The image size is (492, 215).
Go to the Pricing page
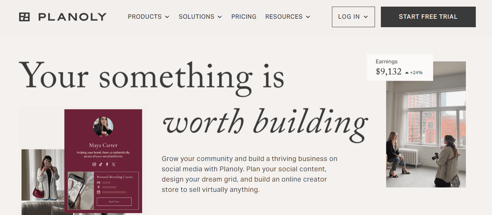click(244, 17)
